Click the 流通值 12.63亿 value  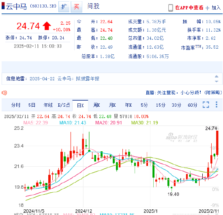point(155,47)
